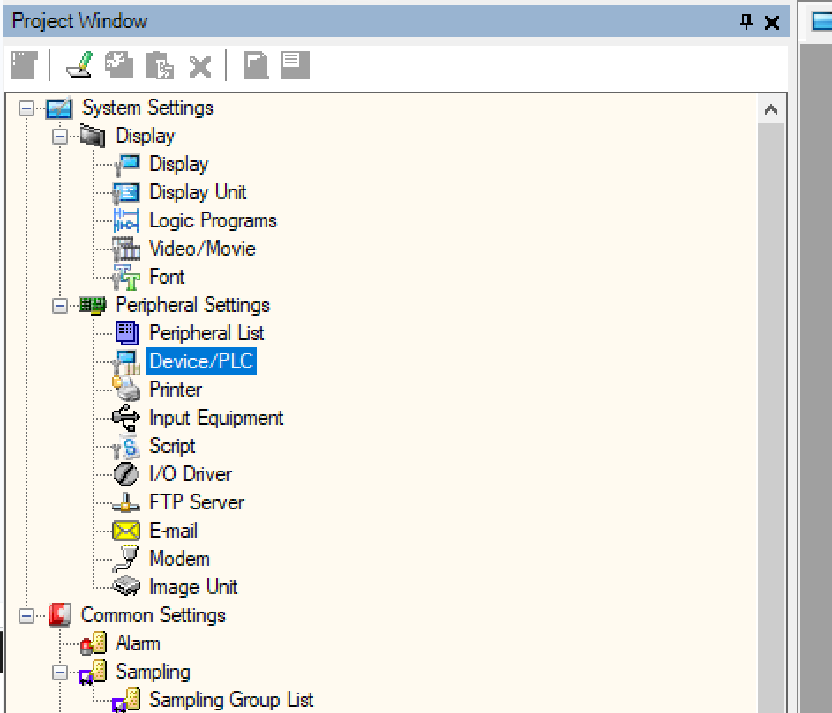Click the delete X toolbar icon

point(200,65)
